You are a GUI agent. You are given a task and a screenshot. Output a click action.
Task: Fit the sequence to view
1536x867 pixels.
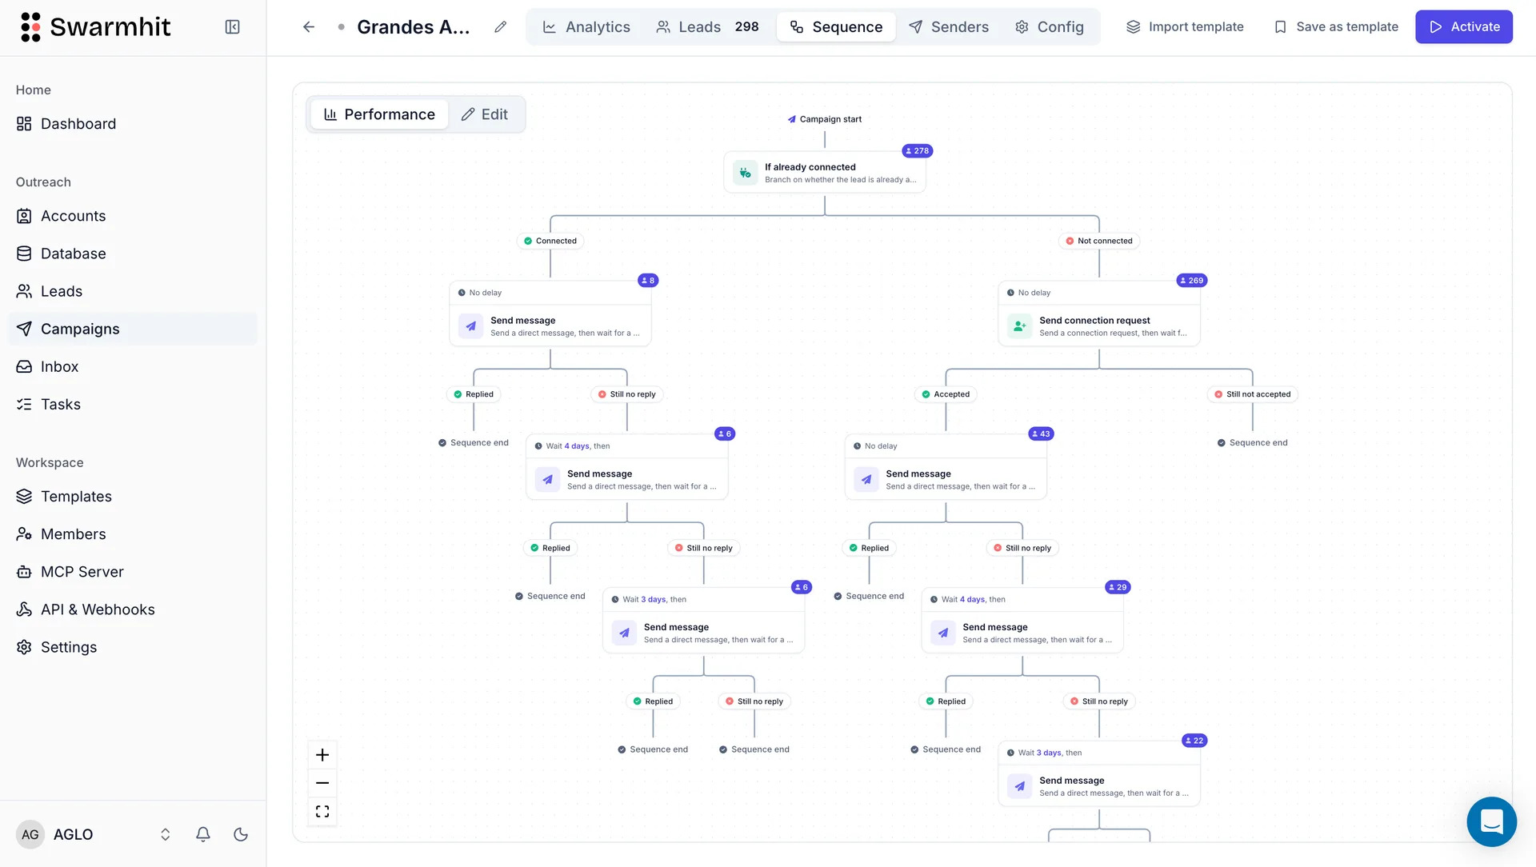pyautogui.click(x=322, y=812)
